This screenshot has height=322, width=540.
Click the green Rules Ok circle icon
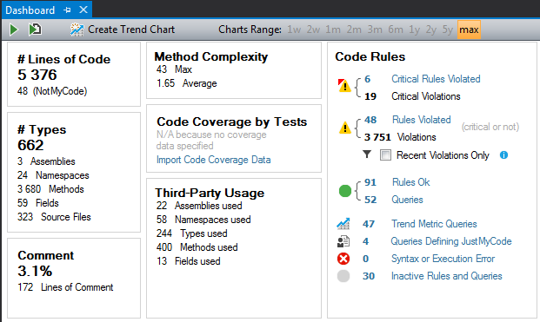click(x=344, y=191)
